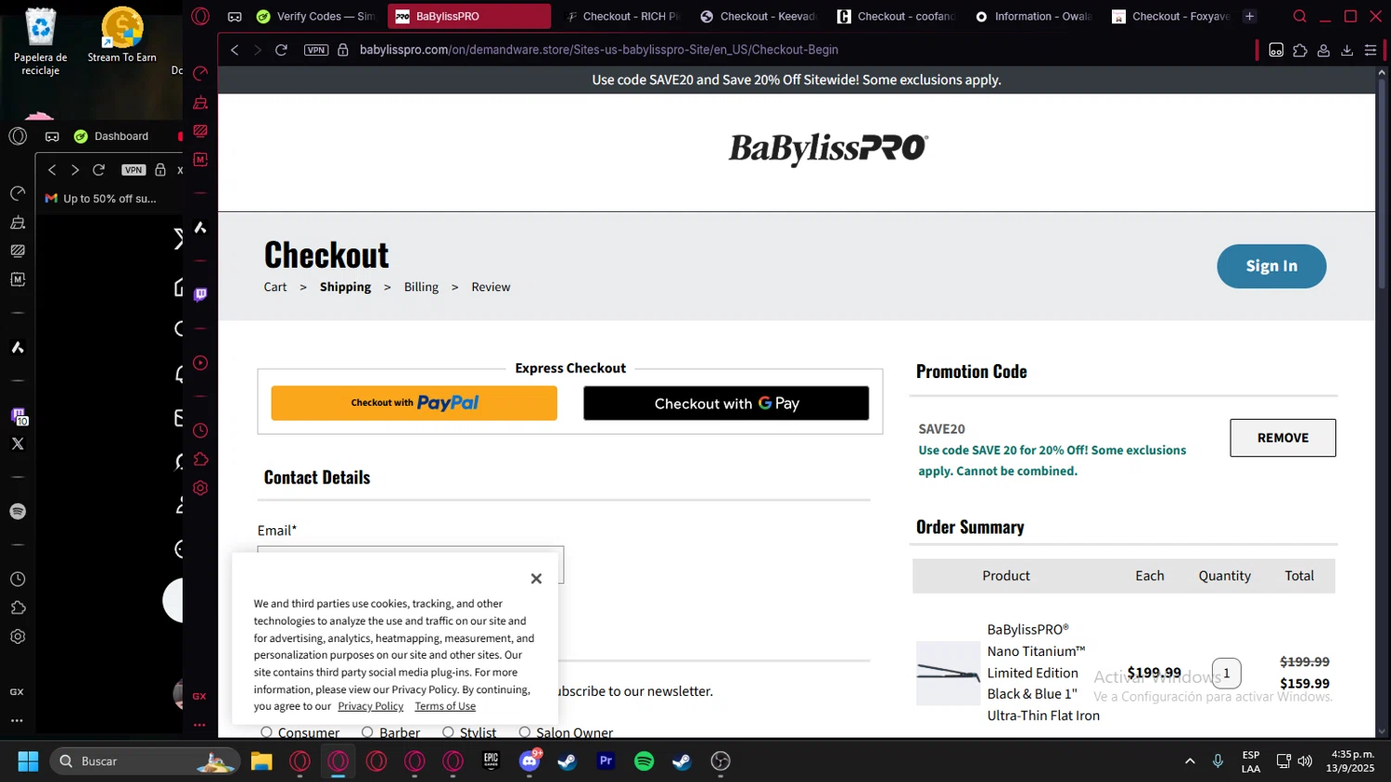Click the Email input field

point(410,564)
